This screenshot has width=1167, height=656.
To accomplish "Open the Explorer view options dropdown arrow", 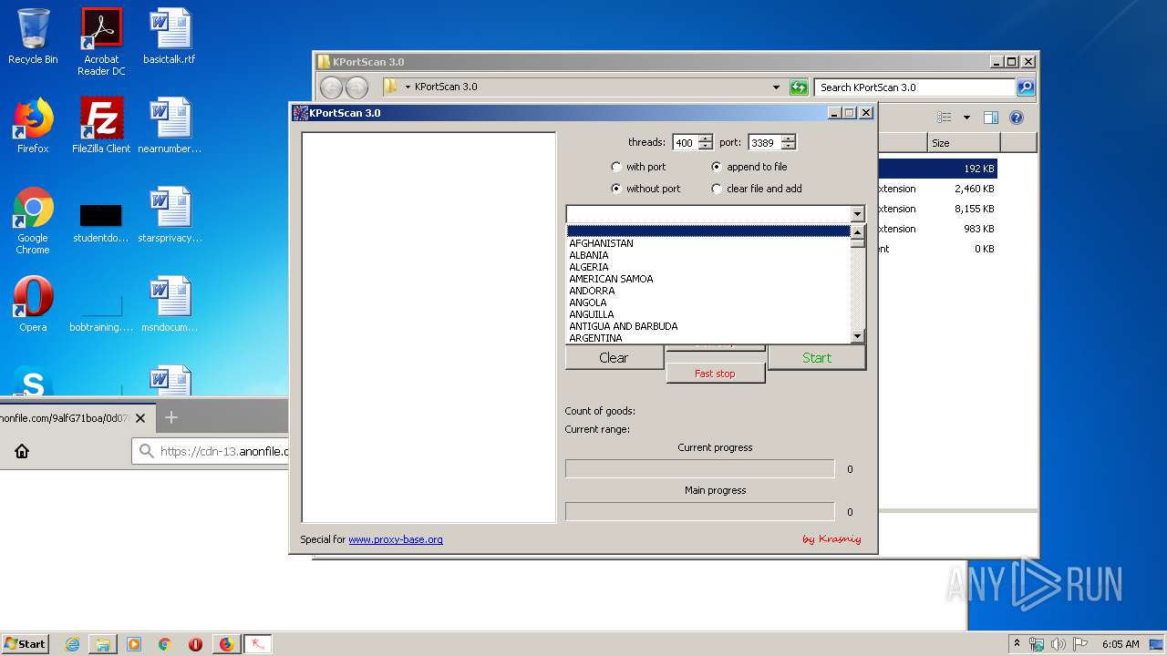I will (x=966, y=118).
